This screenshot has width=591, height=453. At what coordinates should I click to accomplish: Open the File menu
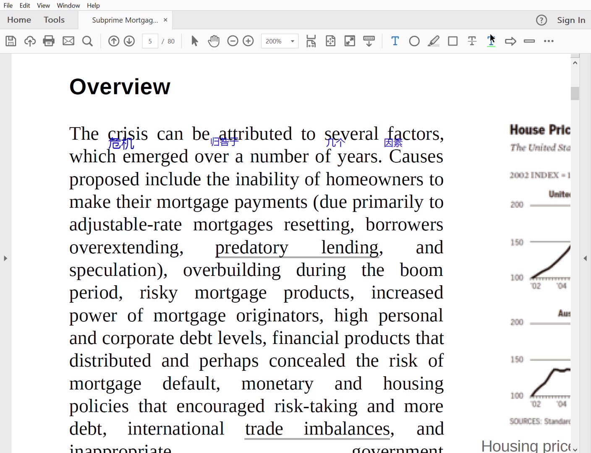coord(8,5)
